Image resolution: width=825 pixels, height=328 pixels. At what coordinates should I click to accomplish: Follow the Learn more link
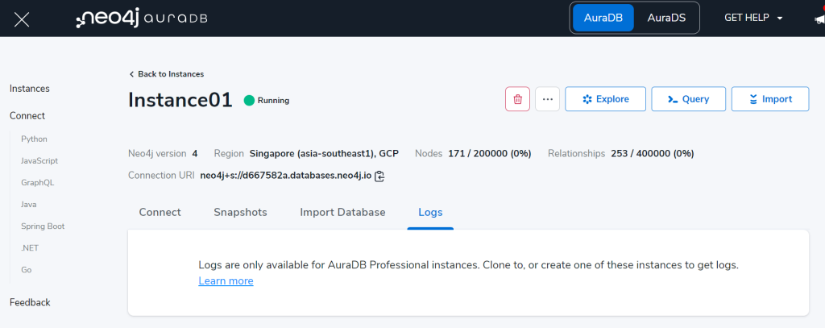pyautogui.click(x=226, y=281)
